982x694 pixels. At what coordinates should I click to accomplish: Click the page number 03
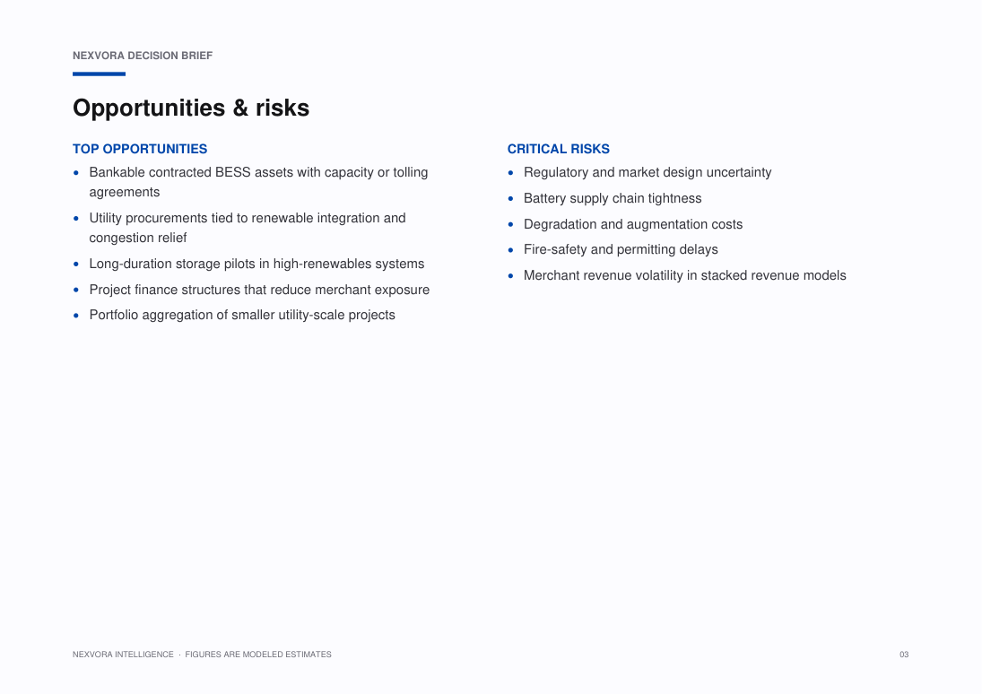tap(904, 655)
